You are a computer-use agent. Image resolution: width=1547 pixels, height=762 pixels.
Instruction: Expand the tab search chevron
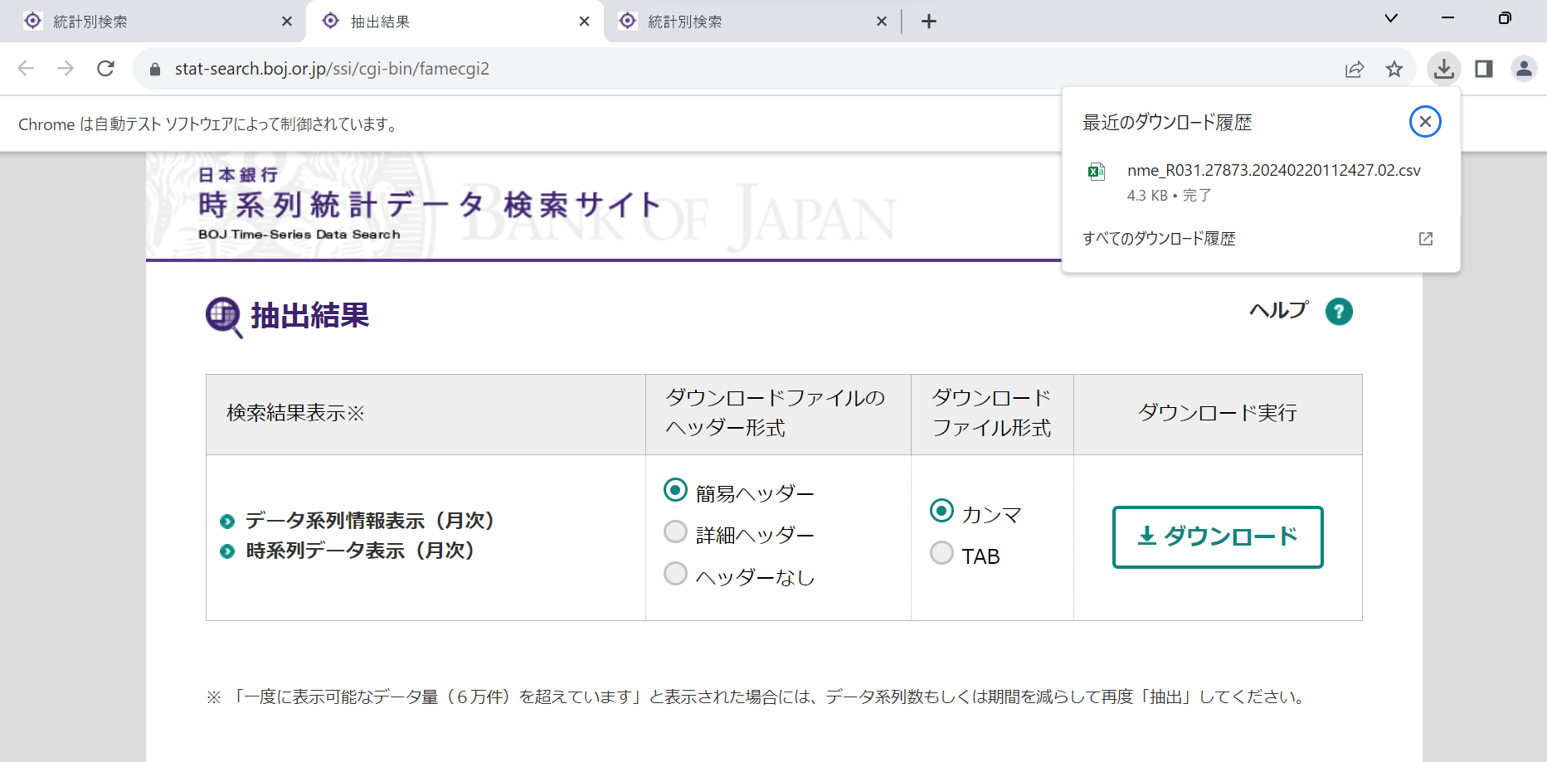pos(1391,19)
